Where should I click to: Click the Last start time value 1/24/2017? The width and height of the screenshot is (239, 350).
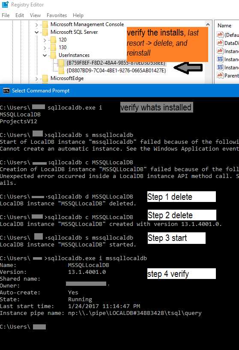click(x=104, y=306)
